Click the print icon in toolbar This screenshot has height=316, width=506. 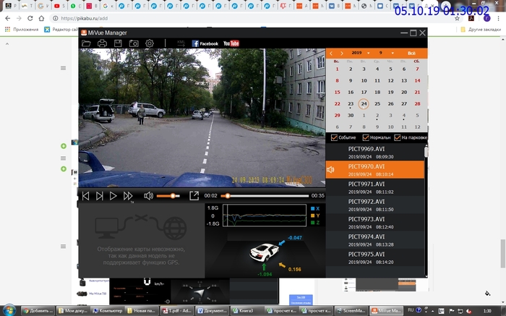pyautogui.click(x=102, y=43)
